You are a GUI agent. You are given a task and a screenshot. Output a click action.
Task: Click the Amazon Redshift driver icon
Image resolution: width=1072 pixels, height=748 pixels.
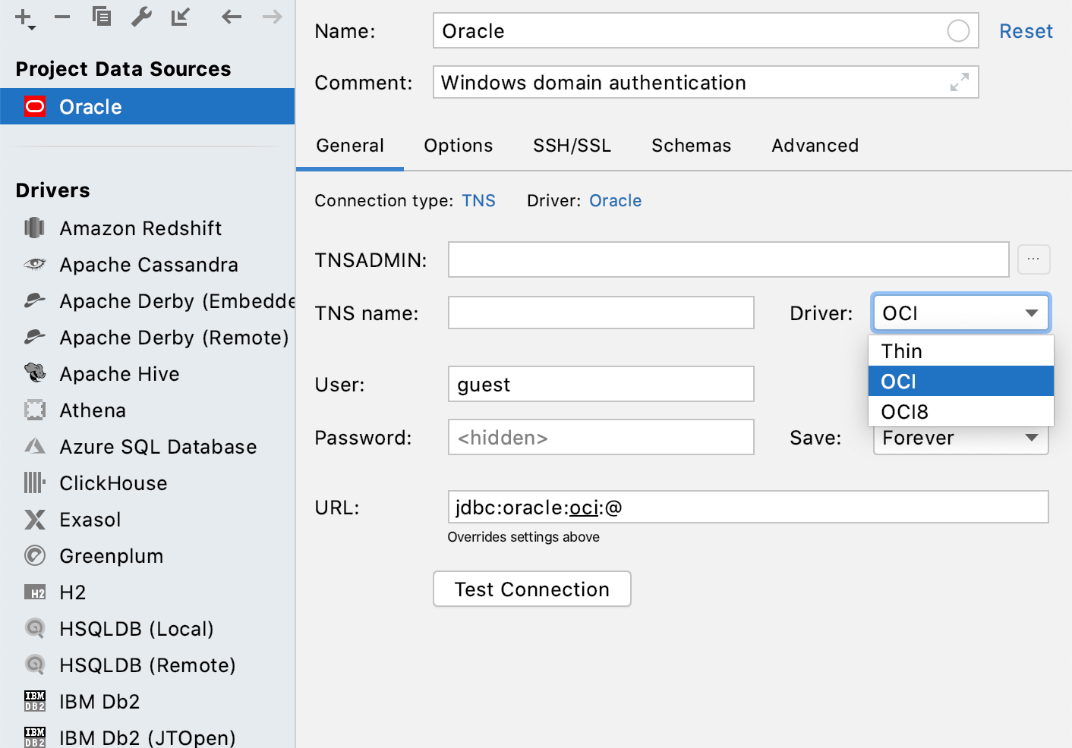(35, 228)
